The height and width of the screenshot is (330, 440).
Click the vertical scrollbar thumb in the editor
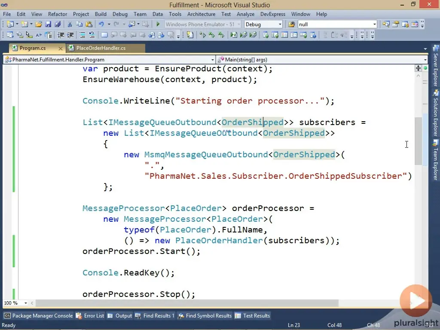click(x=418, y=141)
